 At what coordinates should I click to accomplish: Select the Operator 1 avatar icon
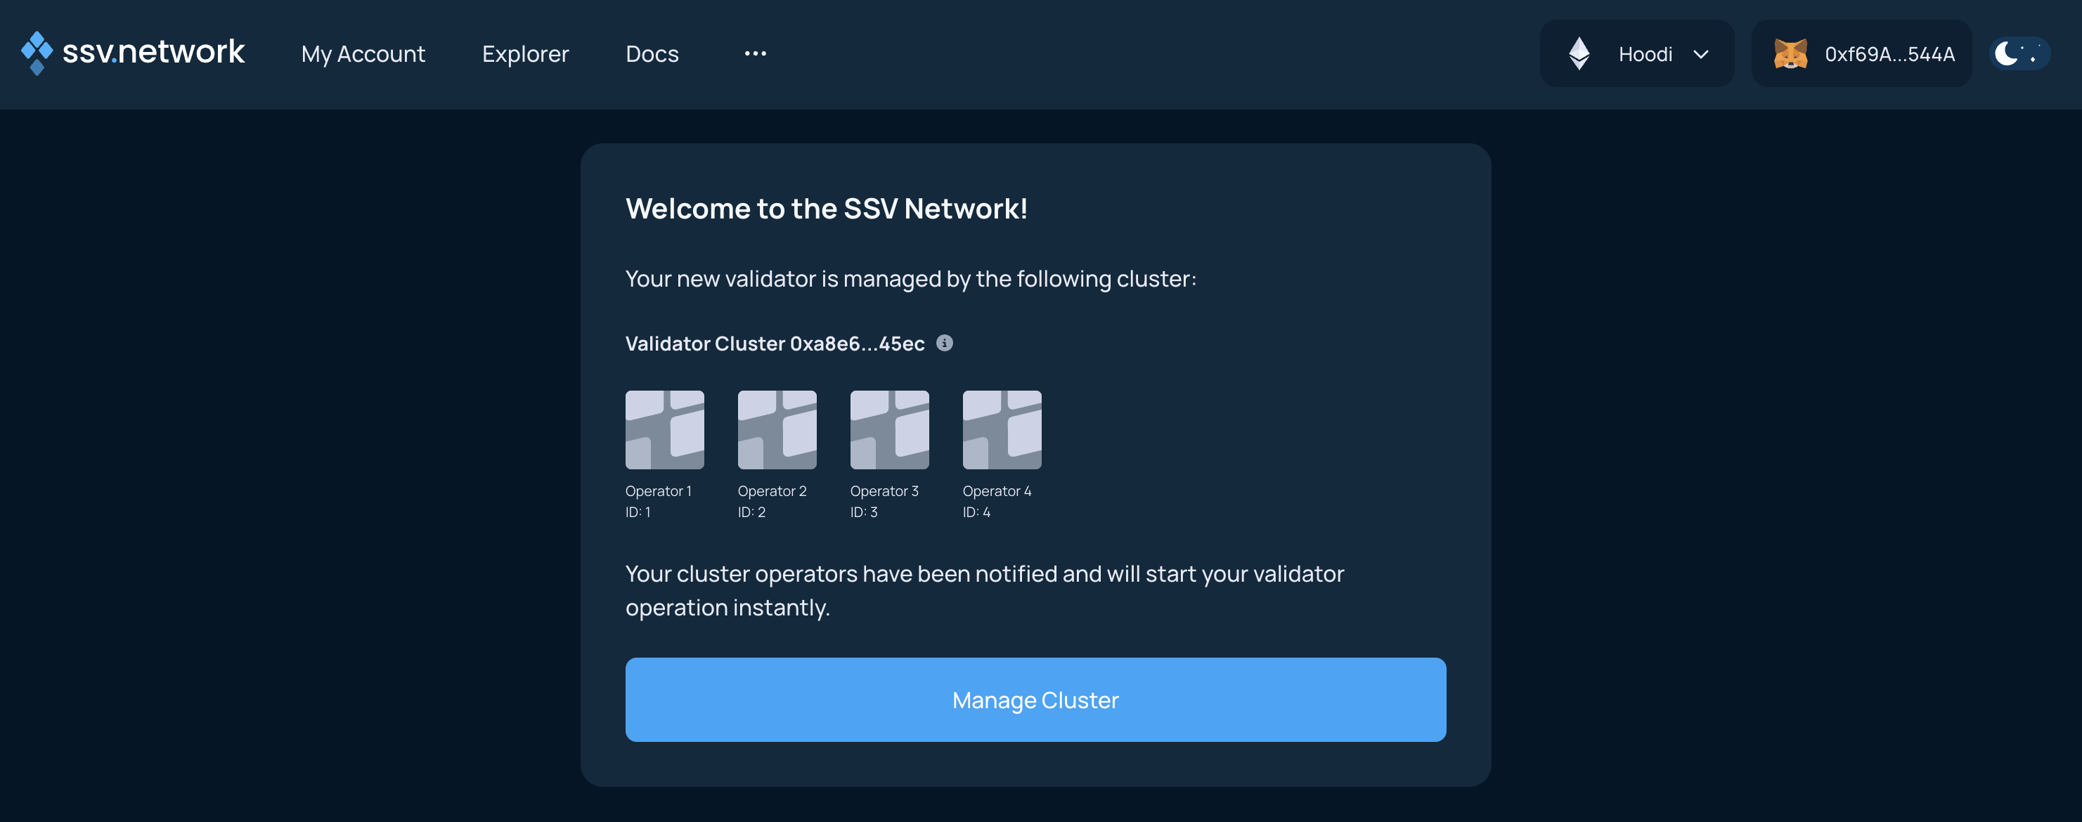point(664,429)
